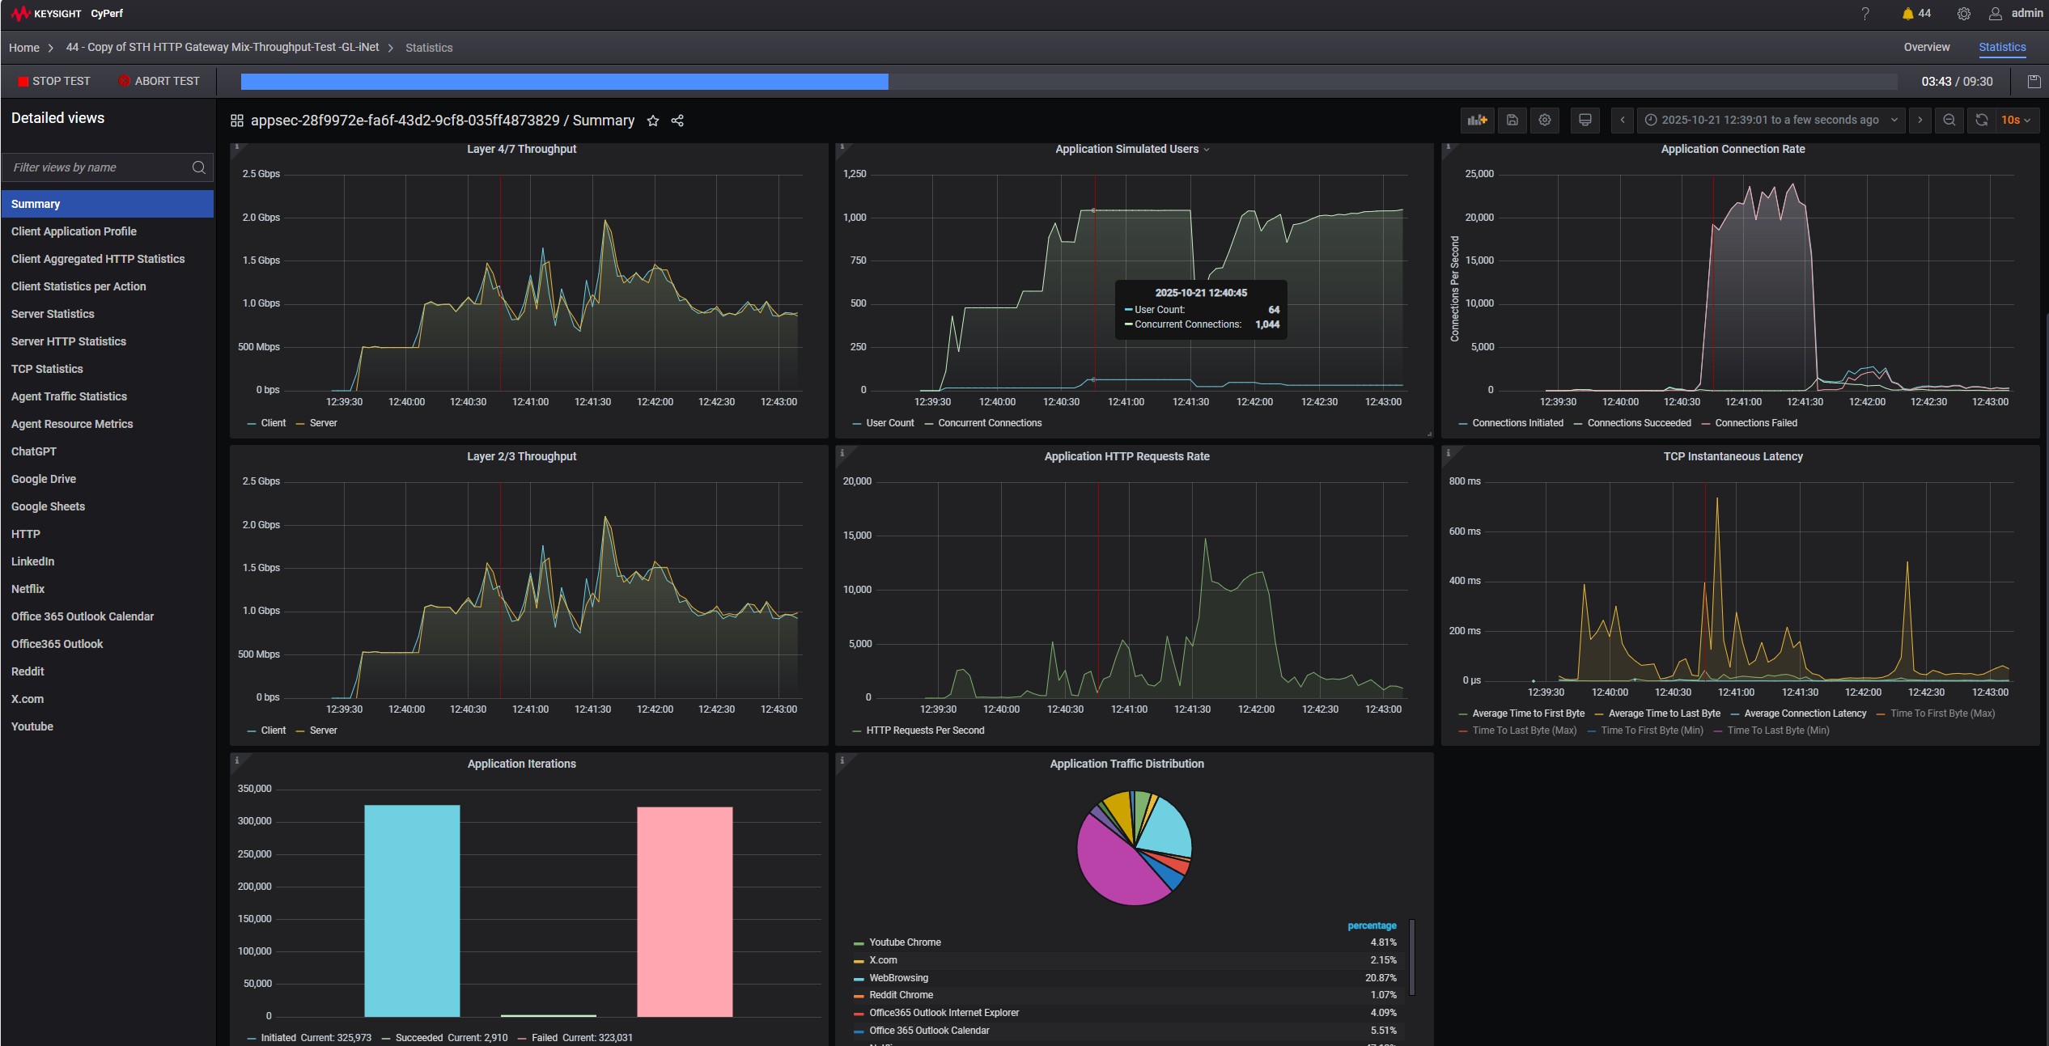2049x1046 pixels.
Task: Open dashboard settings gear icon
Action: point(1545,120)
